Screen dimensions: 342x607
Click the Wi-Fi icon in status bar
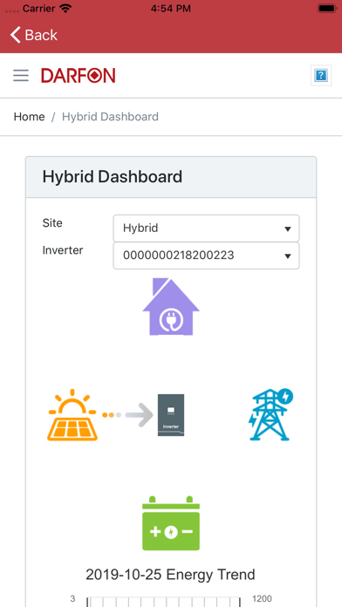point(65,9)
